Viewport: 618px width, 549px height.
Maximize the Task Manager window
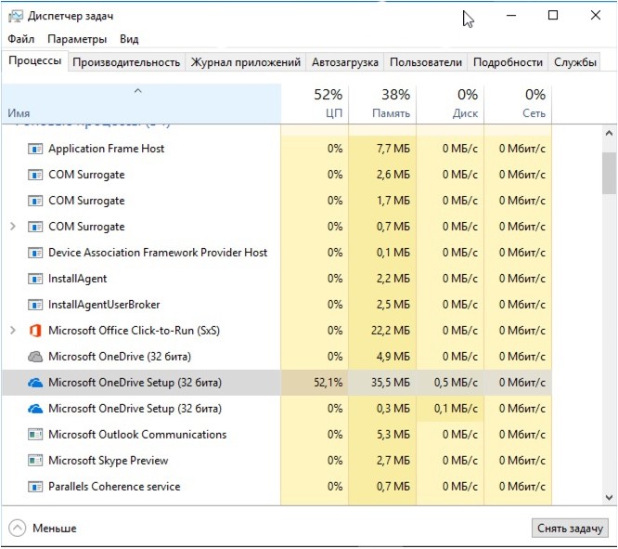click(553, 16)
